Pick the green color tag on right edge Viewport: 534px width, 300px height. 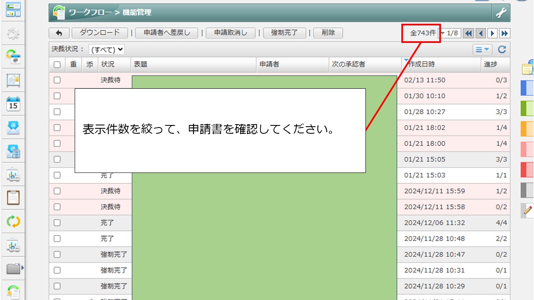[528, 108]
